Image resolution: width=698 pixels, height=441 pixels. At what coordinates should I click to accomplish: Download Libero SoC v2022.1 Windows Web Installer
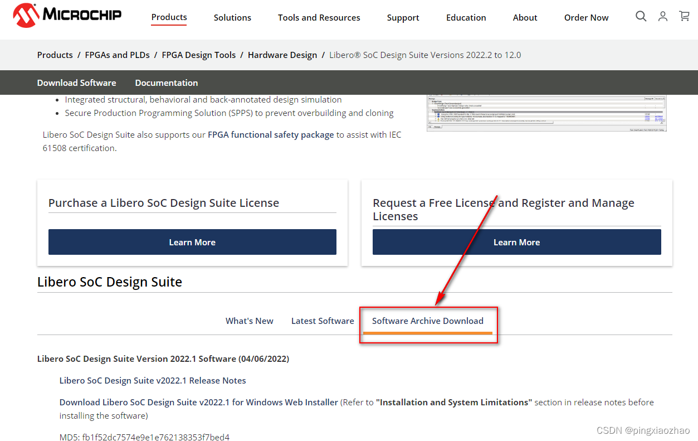coord(199,402)
